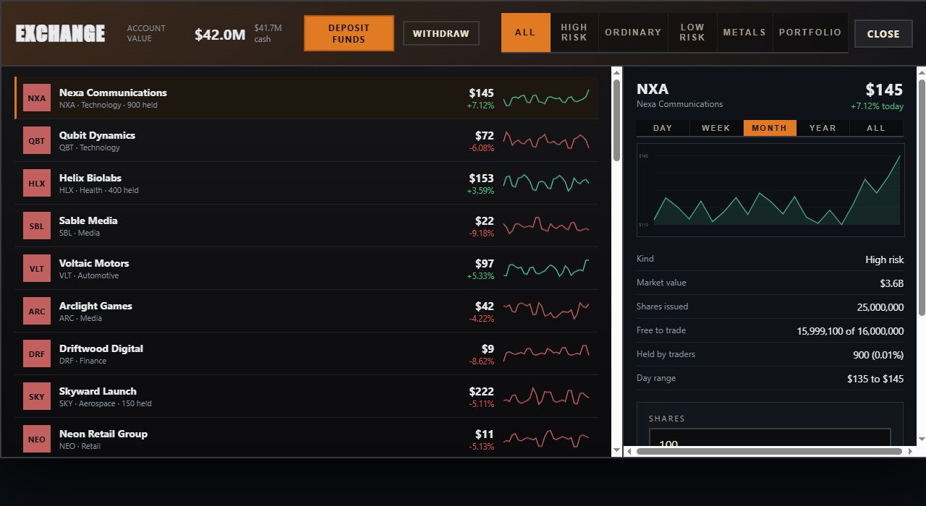Switch to the Low Risk tab
The height and width of the screenshot is (506, 926).
692,33
